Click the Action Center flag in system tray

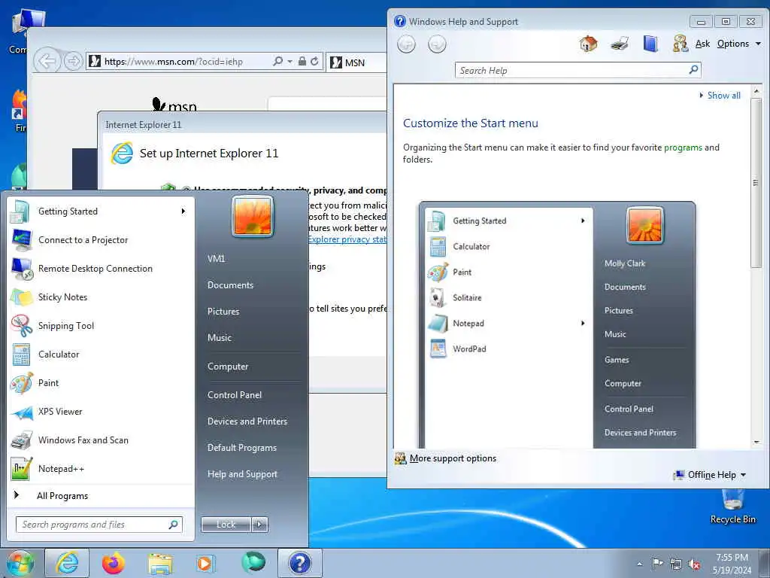coord(656,563)
